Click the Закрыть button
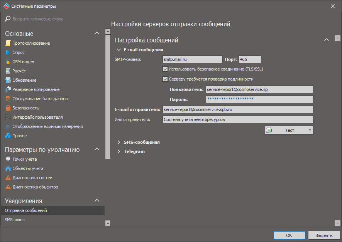Screen dimensions: 342x242 (324, 235)
